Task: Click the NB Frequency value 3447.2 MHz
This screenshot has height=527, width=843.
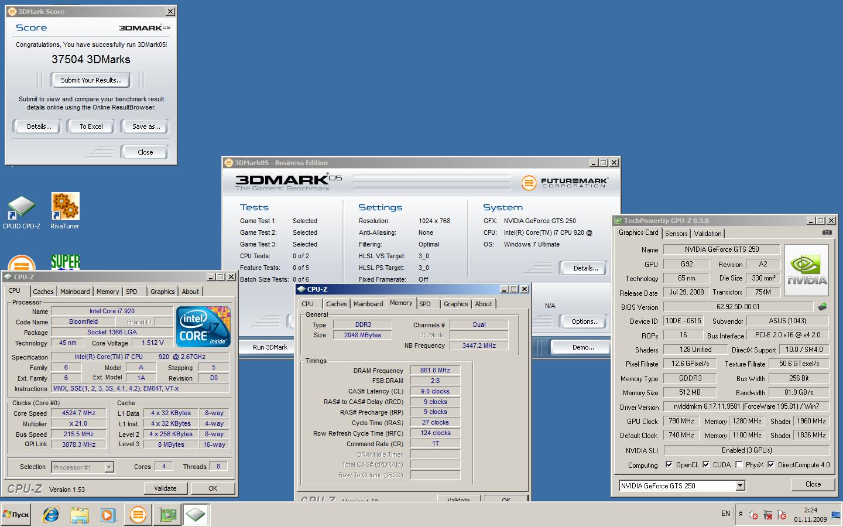Action: pos(479,345)
